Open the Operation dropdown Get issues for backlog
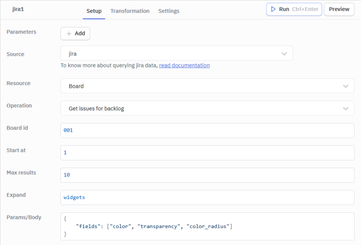The height and width of the screenshot is (245, 361). click(x=207, y=108)
